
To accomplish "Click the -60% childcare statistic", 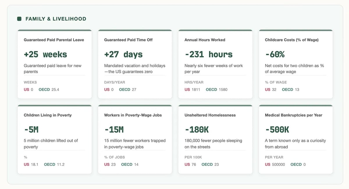I will click(275, 54).
